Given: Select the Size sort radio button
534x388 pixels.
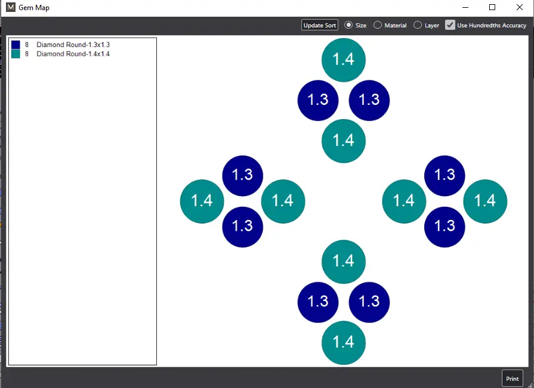Looking at the screenshot, I should 349,25.
